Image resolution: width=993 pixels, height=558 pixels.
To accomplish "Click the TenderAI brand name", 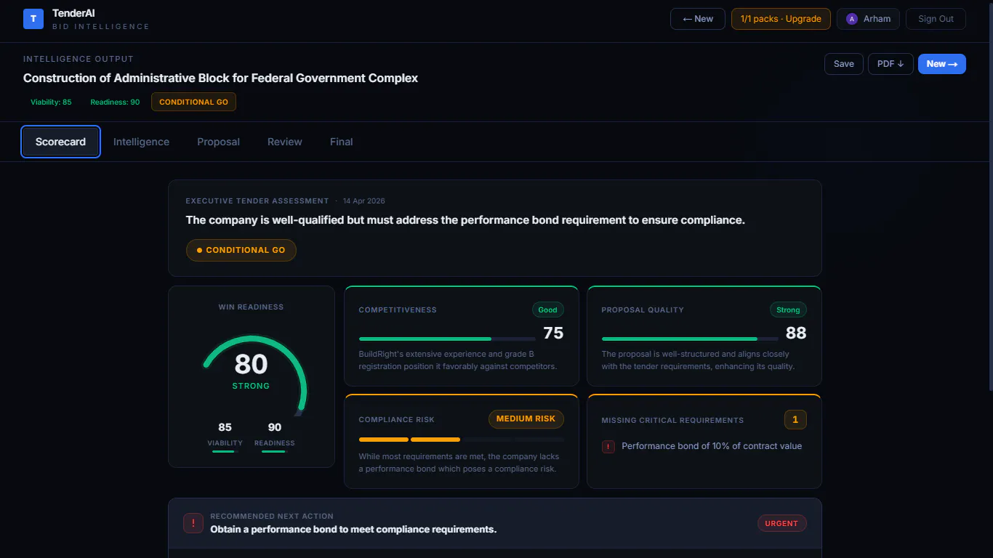I will coord(73,13).
